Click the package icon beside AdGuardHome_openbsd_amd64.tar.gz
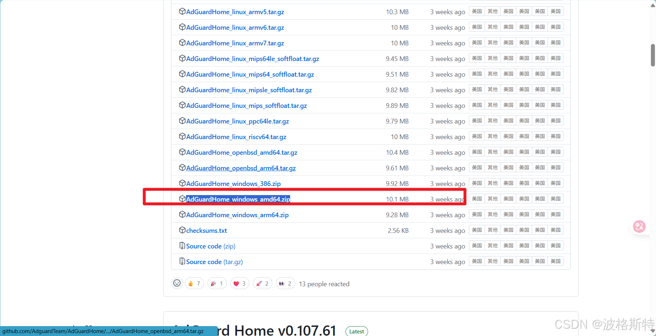The image size is (656, 336). point(182,152)
